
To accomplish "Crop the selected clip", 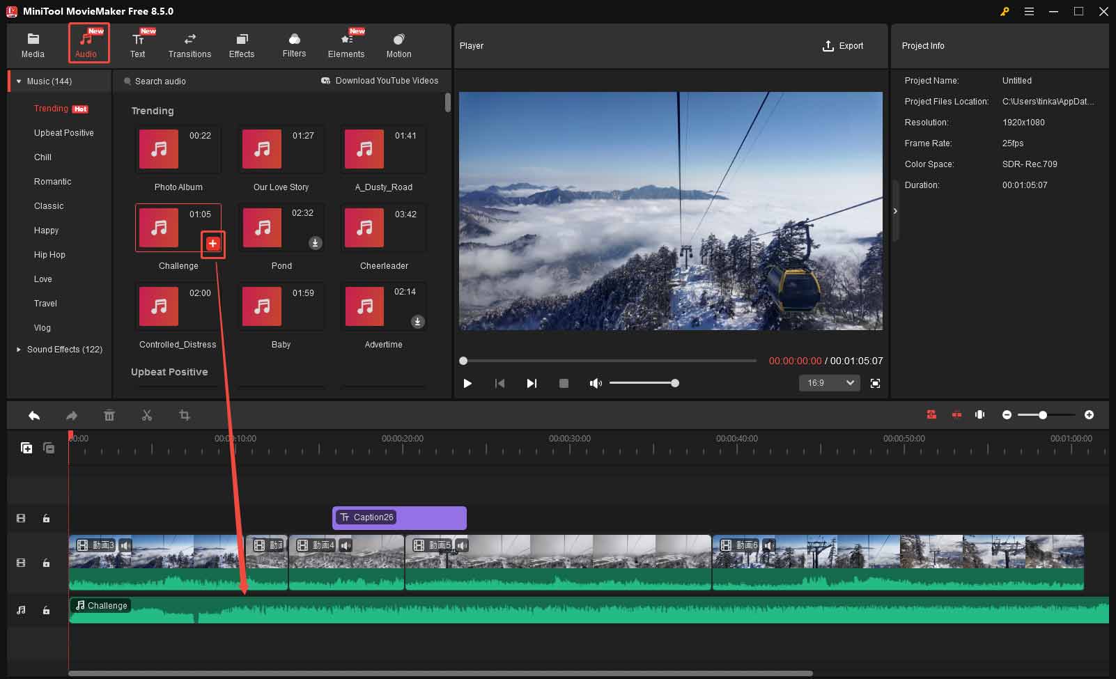I will point(185,415).
